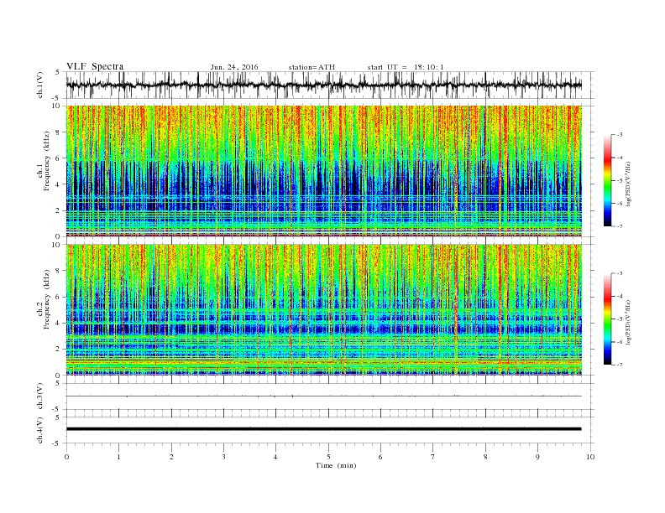The height and width of the screenshot is (513, 665).
Task: Click the "-3" label on ch.1 colorbar
Action: (x=620, y=135)
